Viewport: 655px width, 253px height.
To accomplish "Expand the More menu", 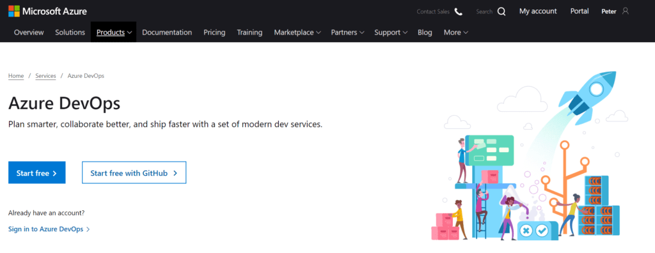I will click(x=455, y=32).
